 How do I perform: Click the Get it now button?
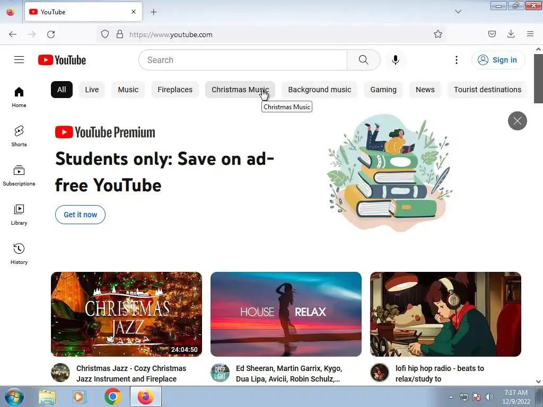click(x=81, y=215)
